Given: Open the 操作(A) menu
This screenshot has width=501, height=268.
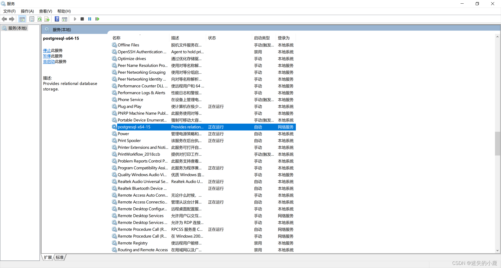Looking at the screenshot, I should point(27,11).
